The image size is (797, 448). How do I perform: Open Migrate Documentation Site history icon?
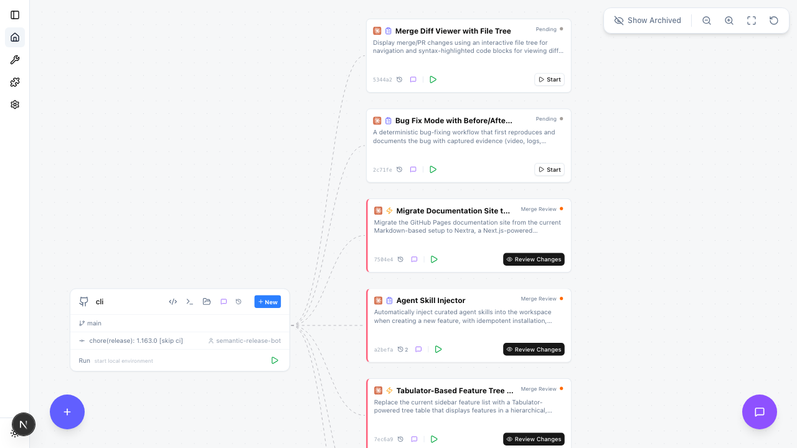point(400,259)
